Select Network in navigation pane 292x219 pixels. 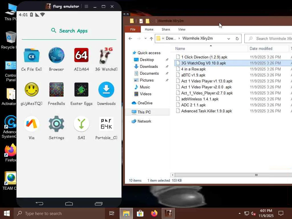[x=144, y=121]
